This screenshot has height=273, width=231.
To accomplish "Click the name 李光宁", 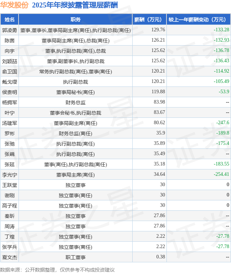I will pos(9,175).
